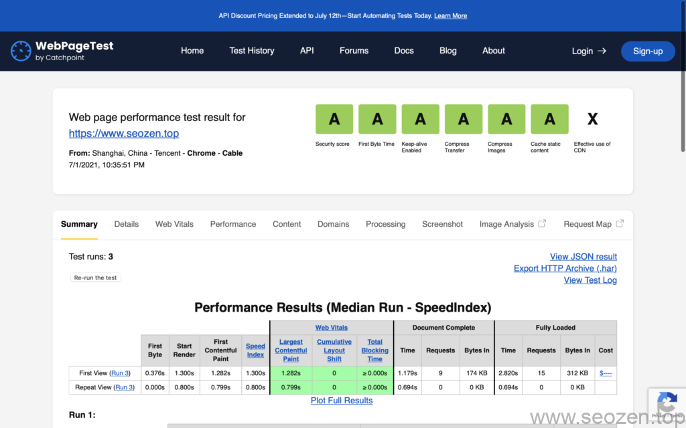Open Run 3 link in First View row
The image size is (686, 428).
[x=120, y=373]
